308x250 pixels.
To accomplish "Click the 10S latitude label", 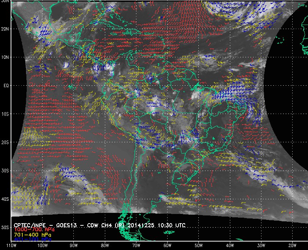I will (5, 114).
